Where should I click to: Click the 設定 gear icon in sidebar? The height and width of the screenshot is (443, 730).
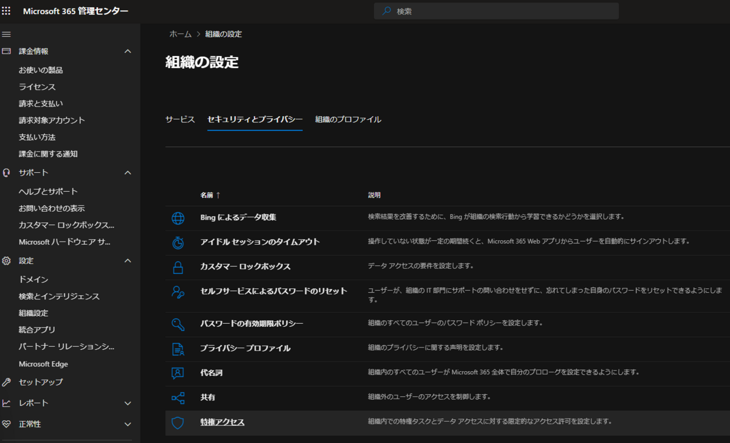click(x=7, y=260)
